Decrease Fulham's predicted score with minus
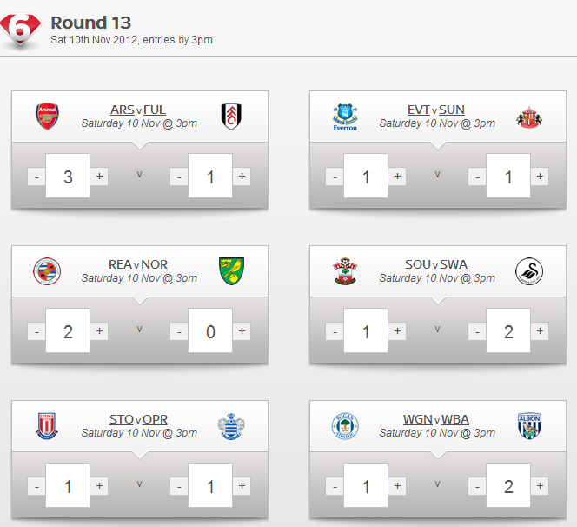This screenshot has width=577, height=527. (x=179, y=177)
